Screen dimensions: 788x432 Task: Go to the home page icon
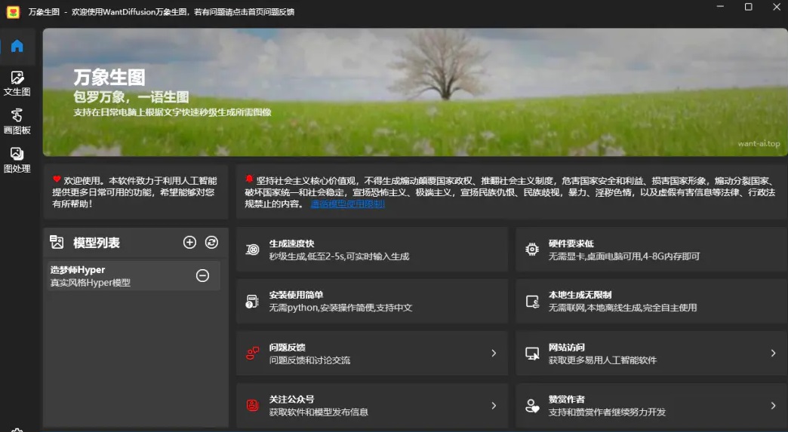(17, 46)
